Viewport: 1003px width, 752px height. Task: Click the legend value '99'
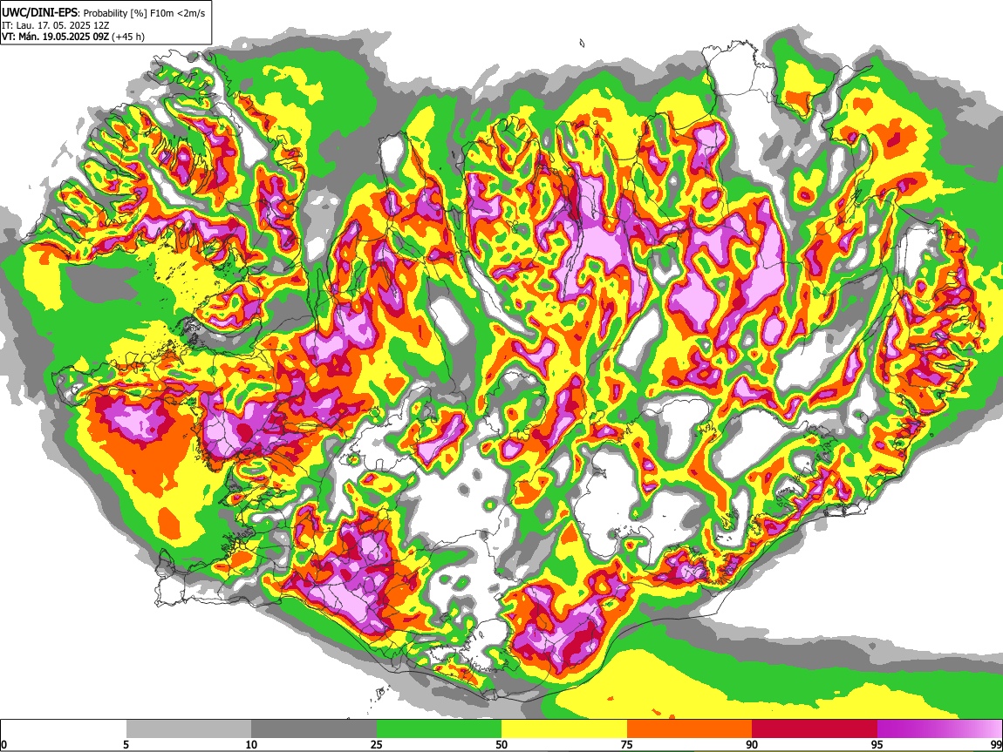[x=995, y=745]
